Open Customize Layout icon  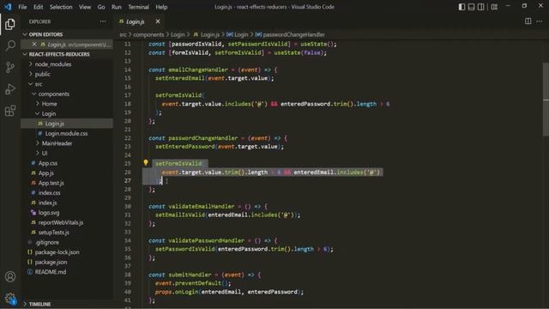pos(494,7)
